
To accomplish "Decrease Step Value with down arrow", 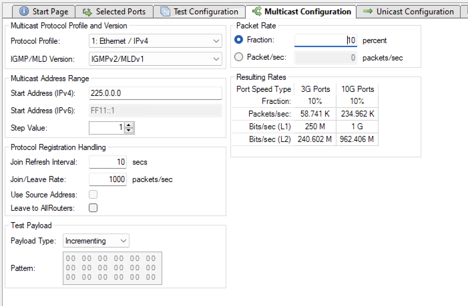I will pyautogui.click(x=129, y=130).
